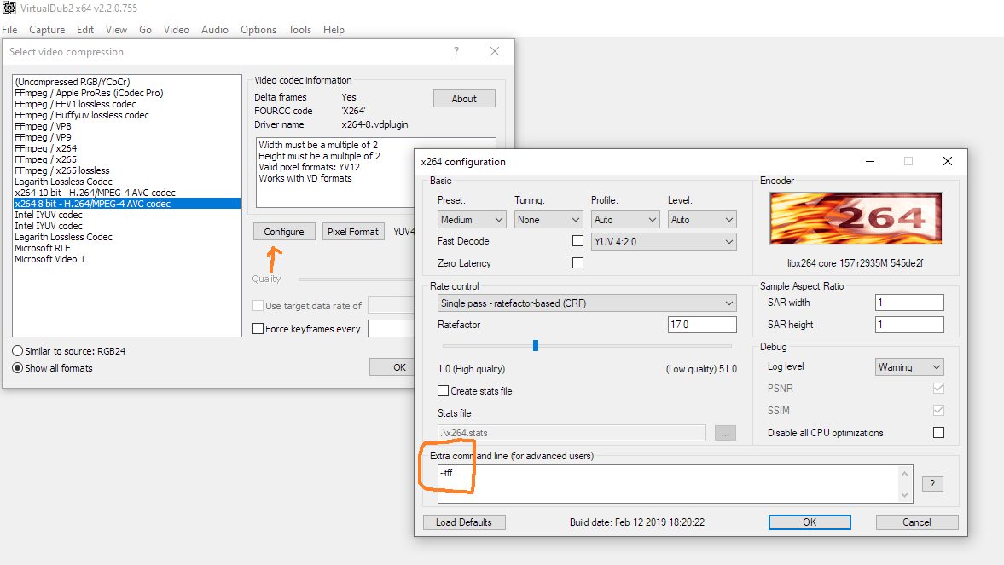Adjust the Ratefactor quality slider
Screen dimensions: 1004x565
click(x=536, y=345)
